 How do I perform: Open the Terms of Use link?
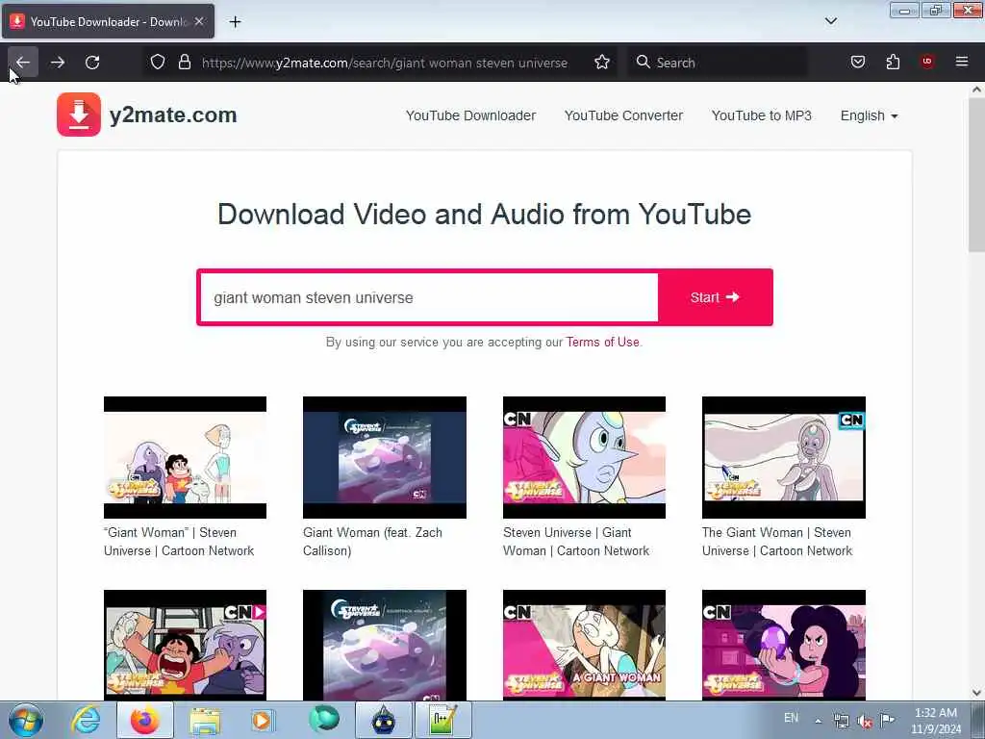[x=602, y=342]
